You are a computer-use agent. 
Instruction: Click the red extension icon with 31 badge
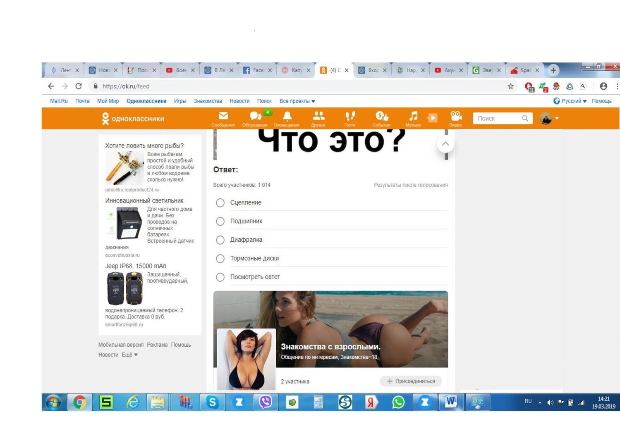pyautogui.click(x=529, y=86)
